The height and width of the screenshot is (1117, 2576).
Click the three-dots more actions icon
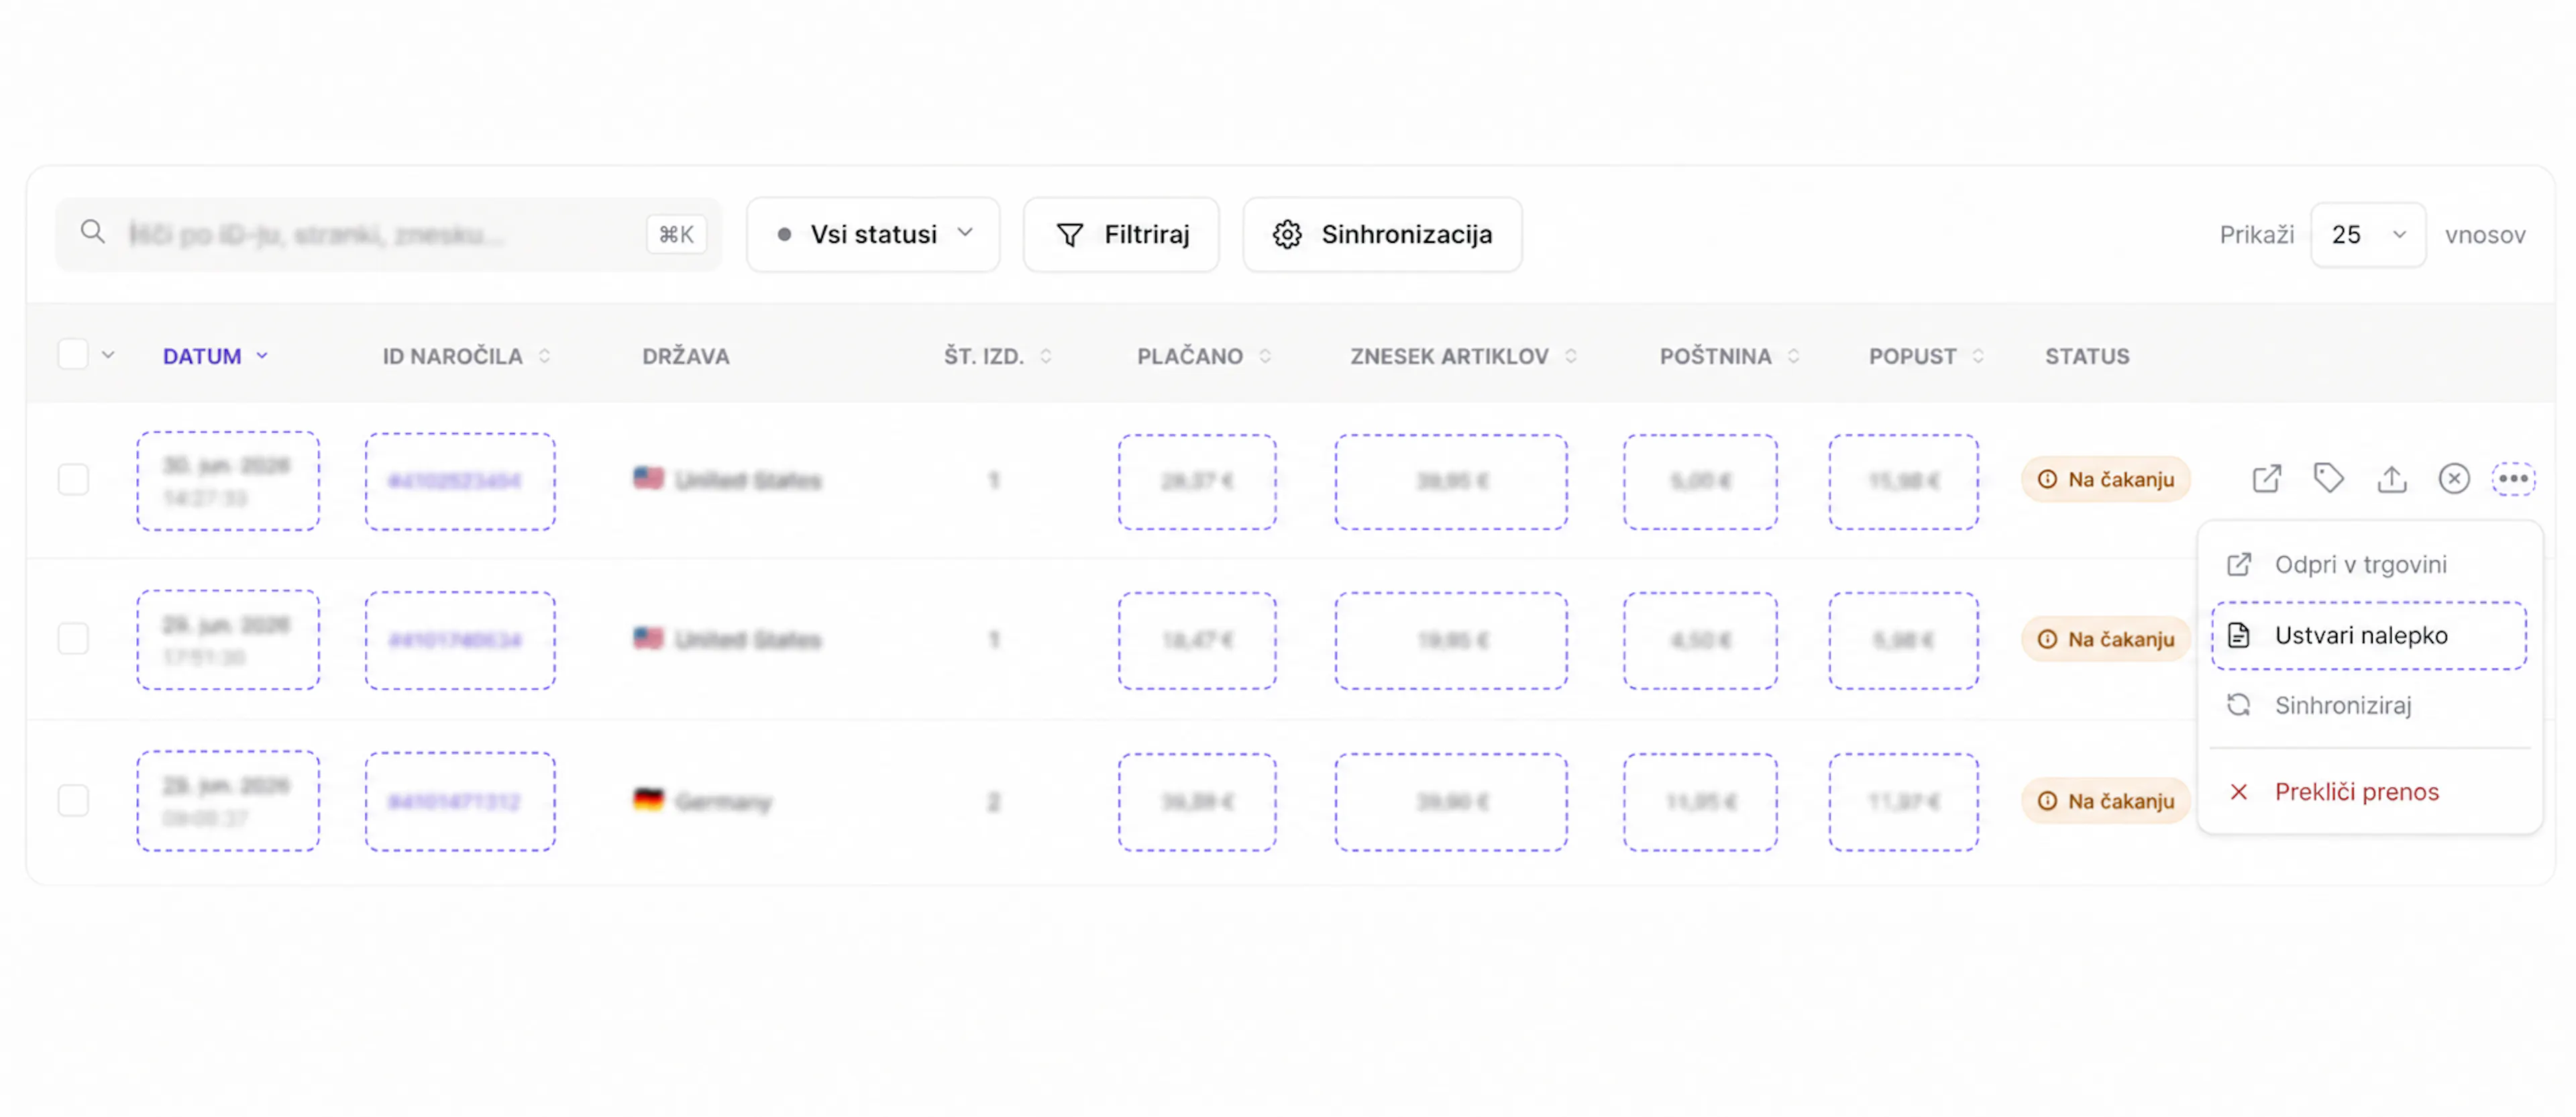pyautogui.click(x=2513, y=479)
